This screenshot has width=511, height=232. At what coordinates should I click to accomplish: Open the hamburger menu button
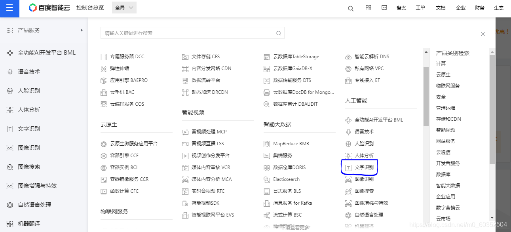[x=9, y=8]
